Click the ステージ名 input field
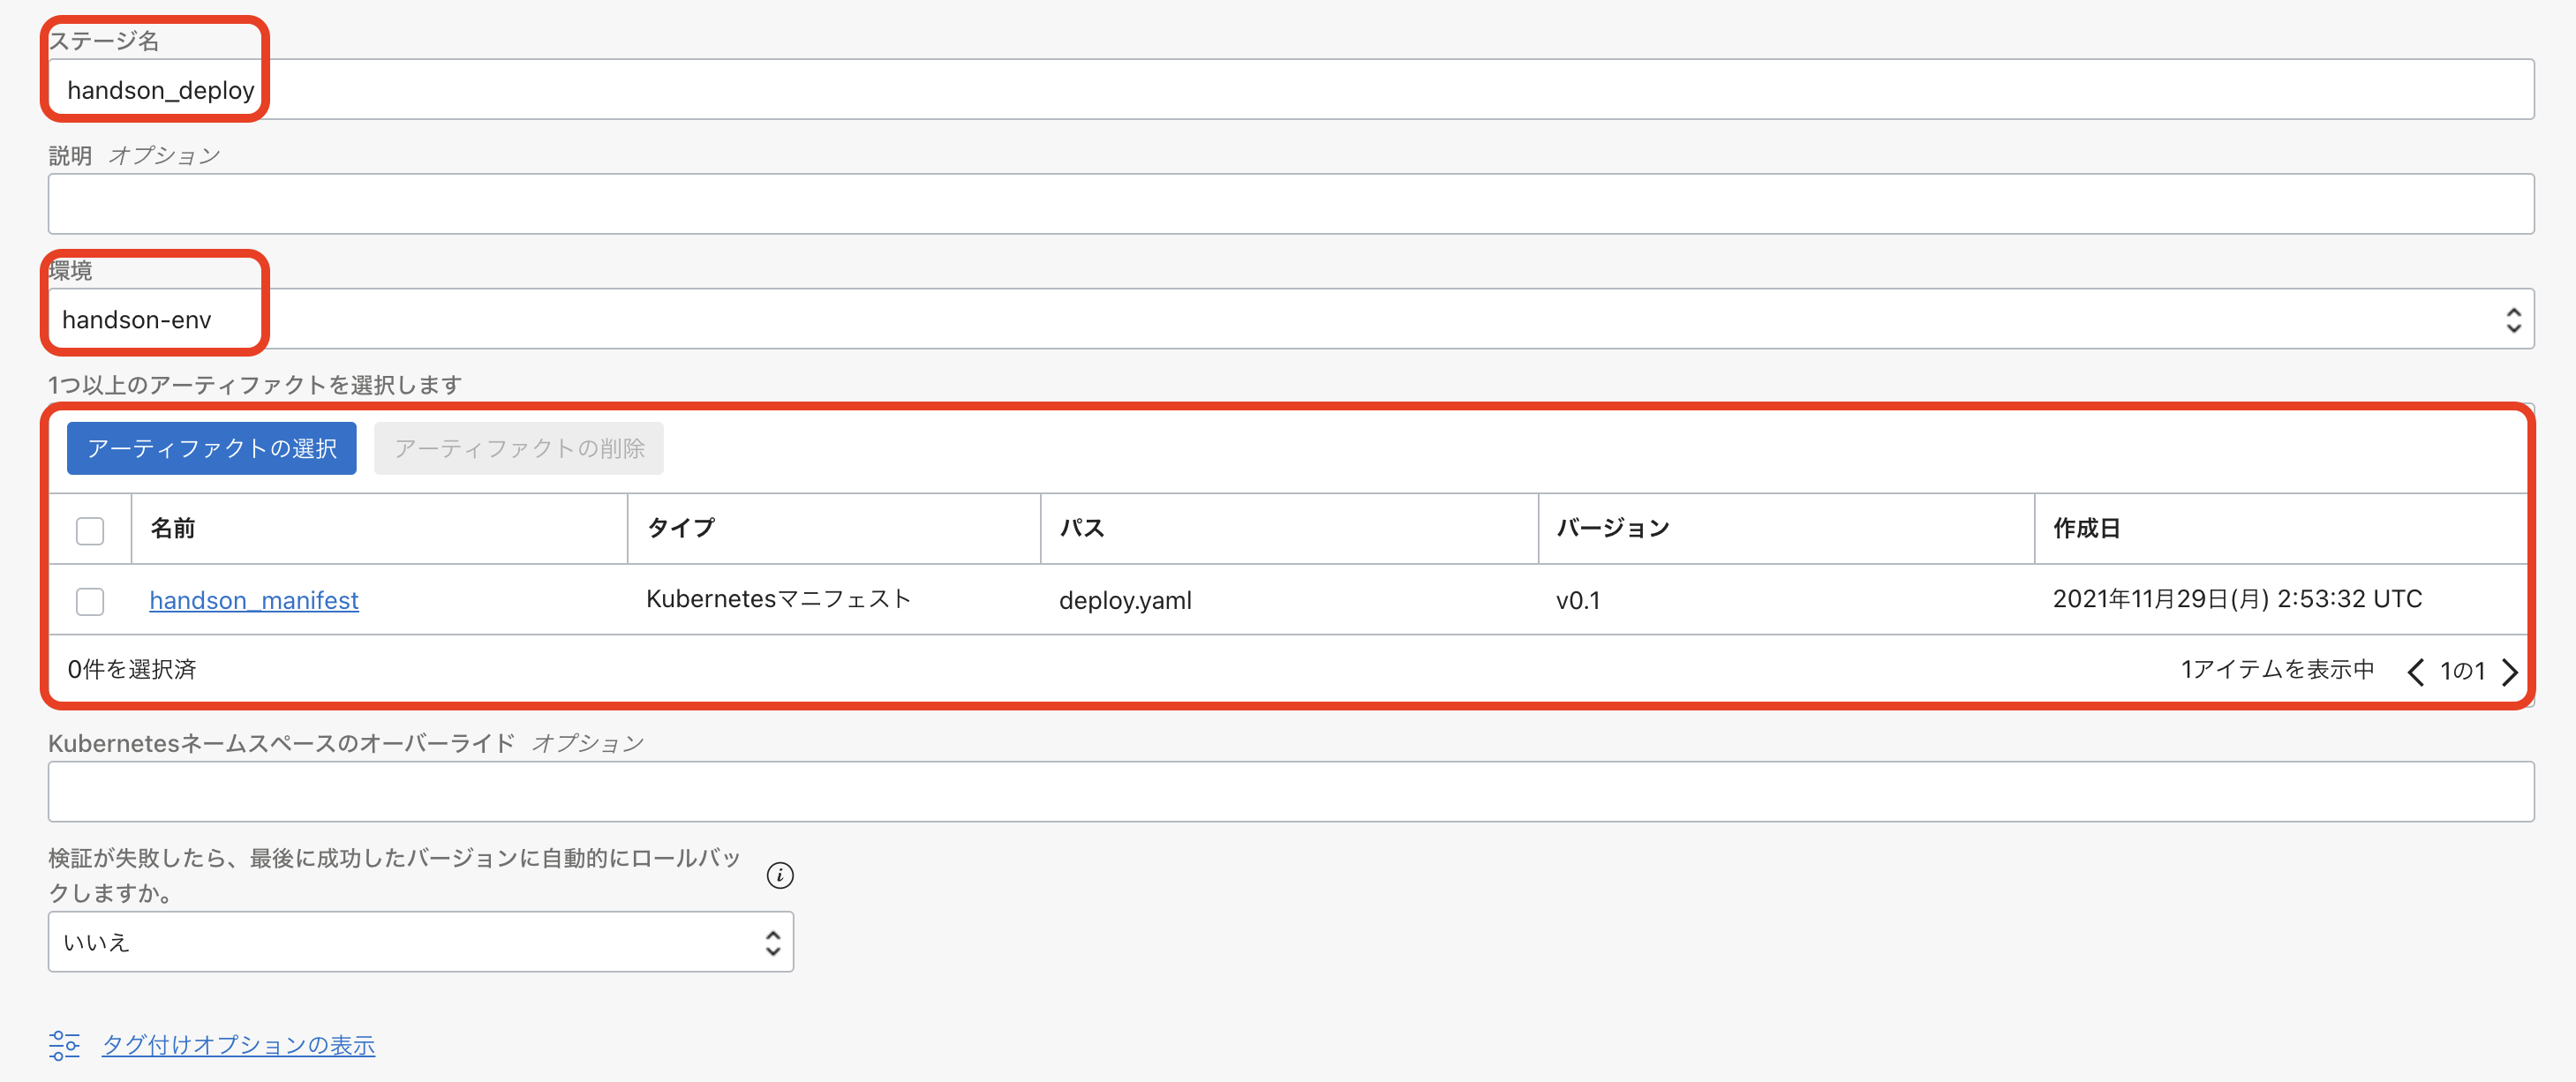 pos(1290,90)
